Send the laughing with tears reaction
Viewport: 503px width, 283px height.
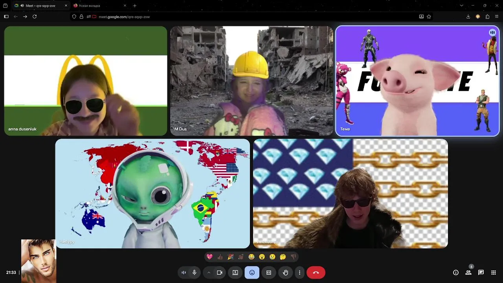pyautogui.click(x=251, y=257)
